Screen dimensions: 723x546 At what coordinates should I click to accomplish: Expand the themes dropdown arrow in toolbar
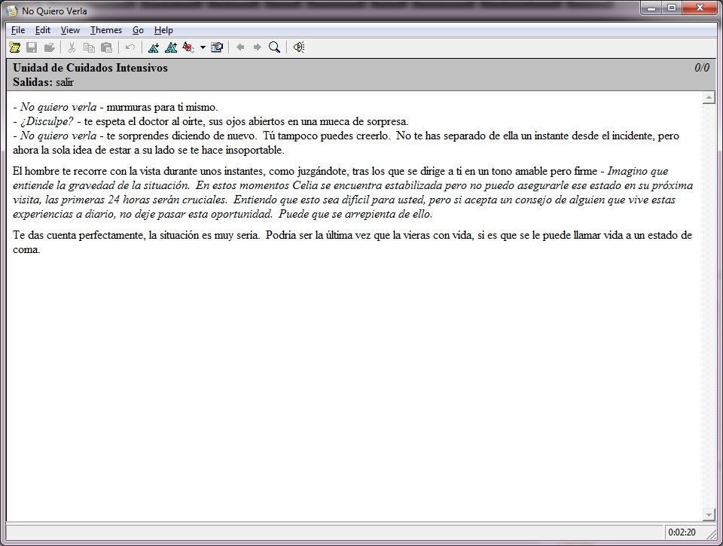pyautogui.click(x=203, y=47)
